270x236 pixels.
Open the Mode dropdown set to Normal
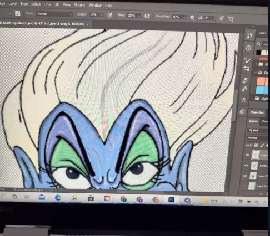click(54, 14)
